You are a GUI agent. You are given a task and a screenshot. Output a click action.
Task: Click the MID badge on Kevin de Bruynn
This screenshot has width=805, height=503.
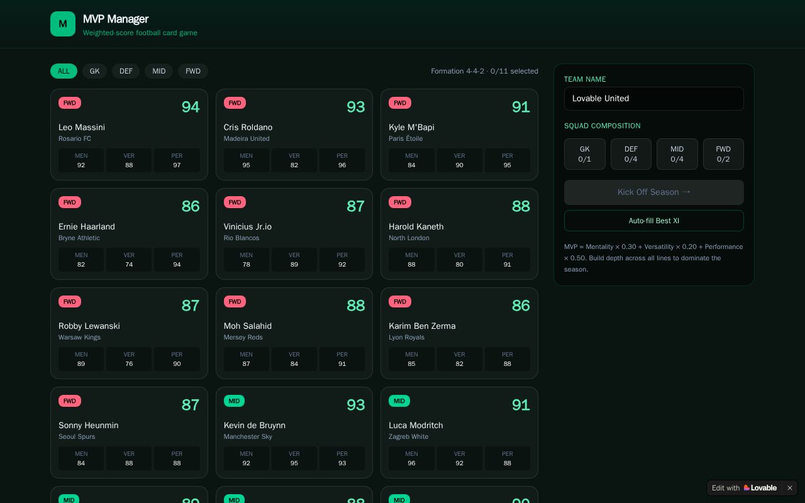tap(234, 401)
